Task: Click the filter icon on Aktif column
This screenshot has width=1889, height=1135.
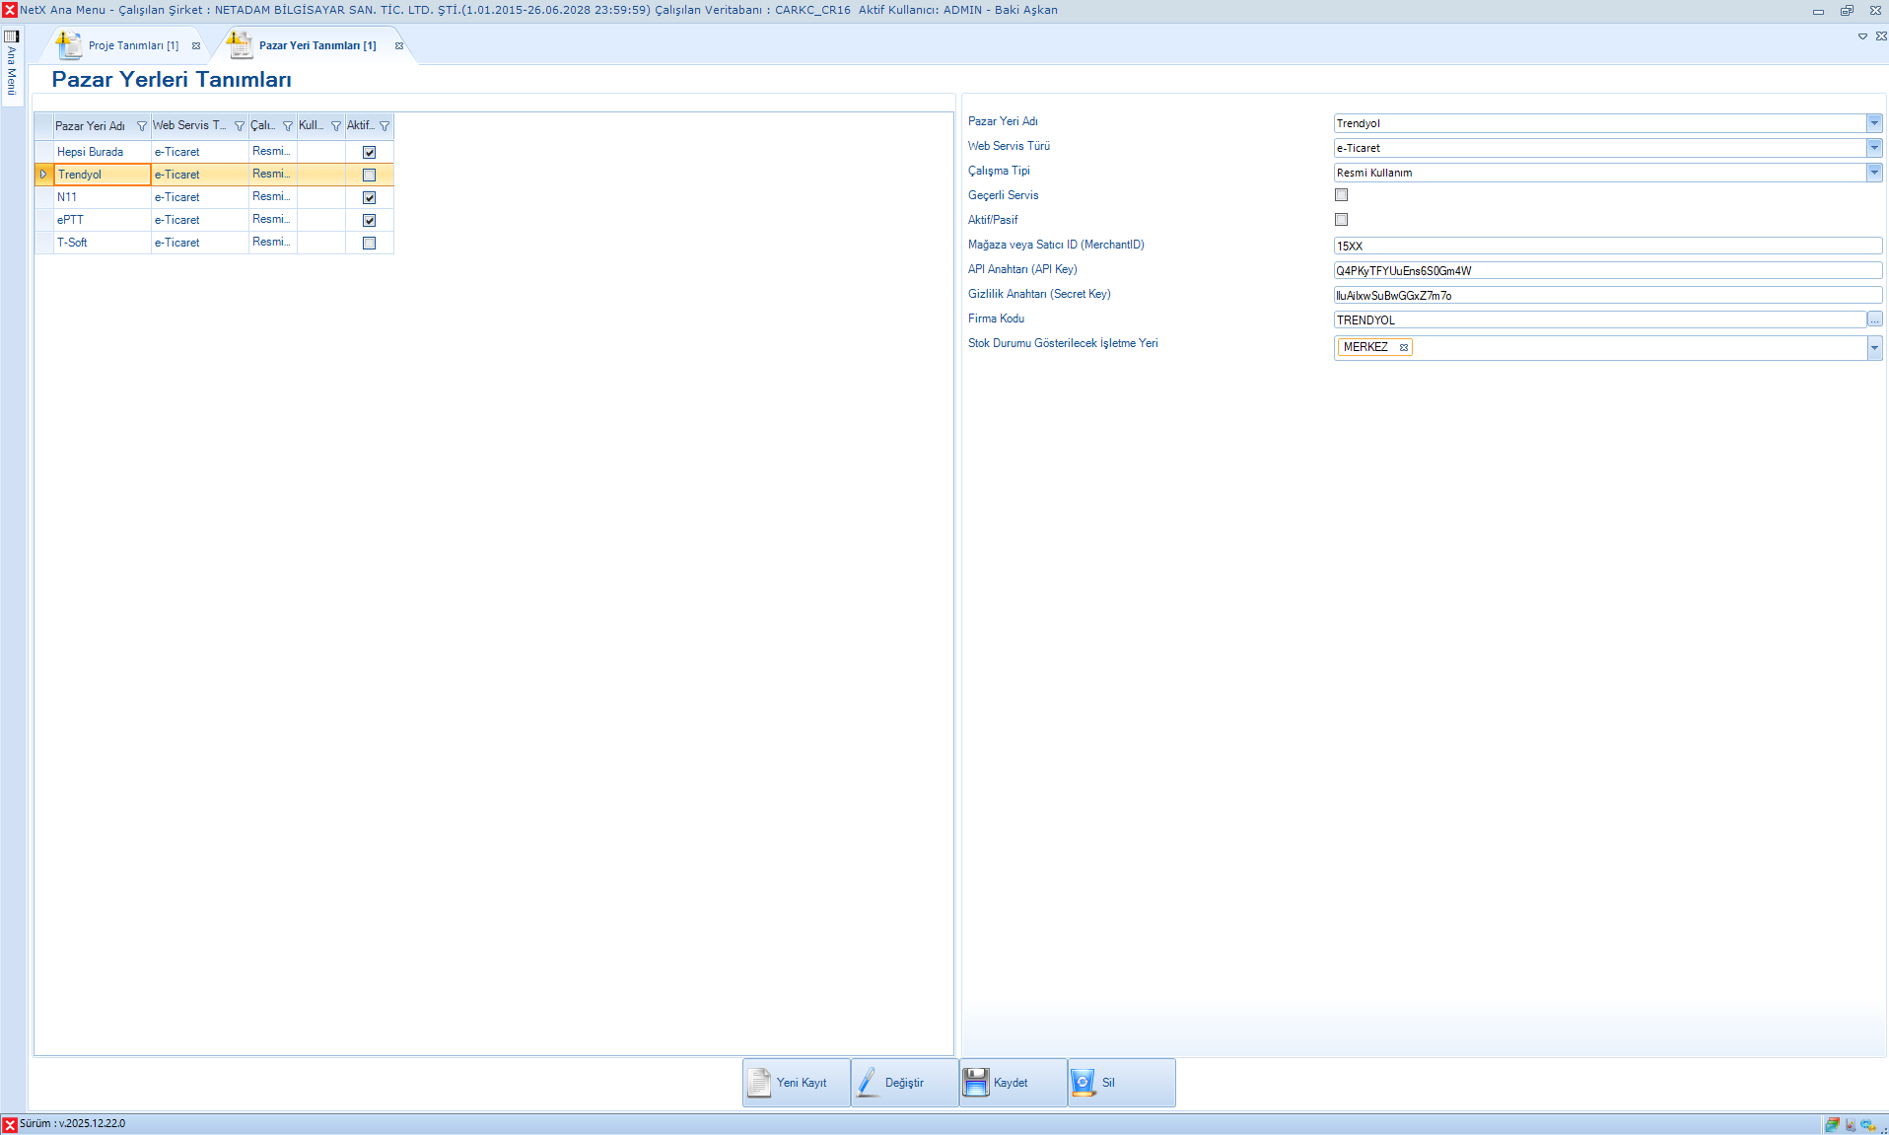Action: (385, 126)
